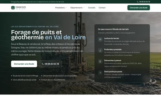Click the description starting Données du sous-sol
This screenshot has height=101, width=161.
click(x=125, y=43)
